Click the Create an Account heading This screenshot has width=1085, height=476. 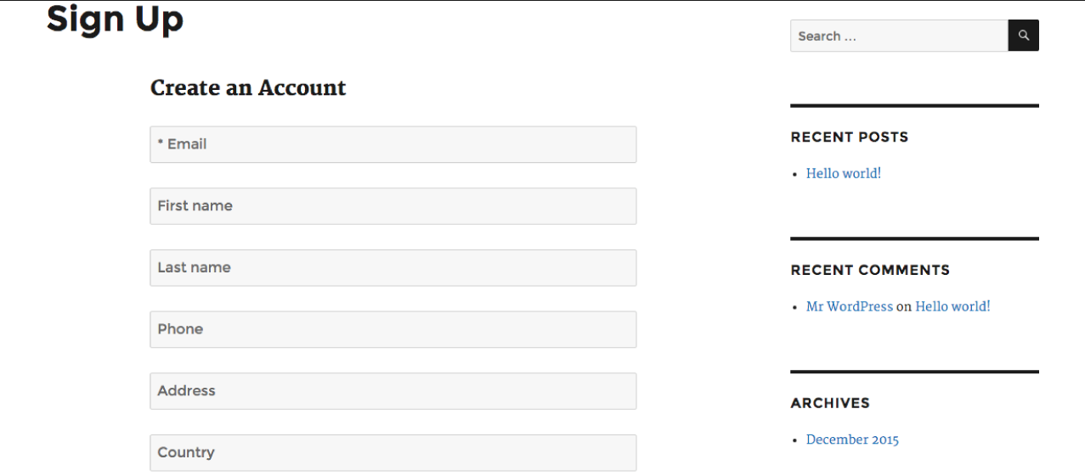[248, 88]
